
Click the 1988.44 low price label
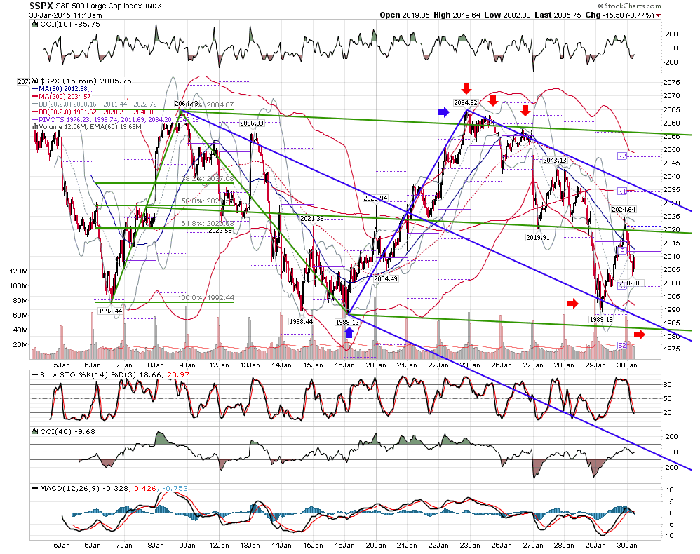301,321
